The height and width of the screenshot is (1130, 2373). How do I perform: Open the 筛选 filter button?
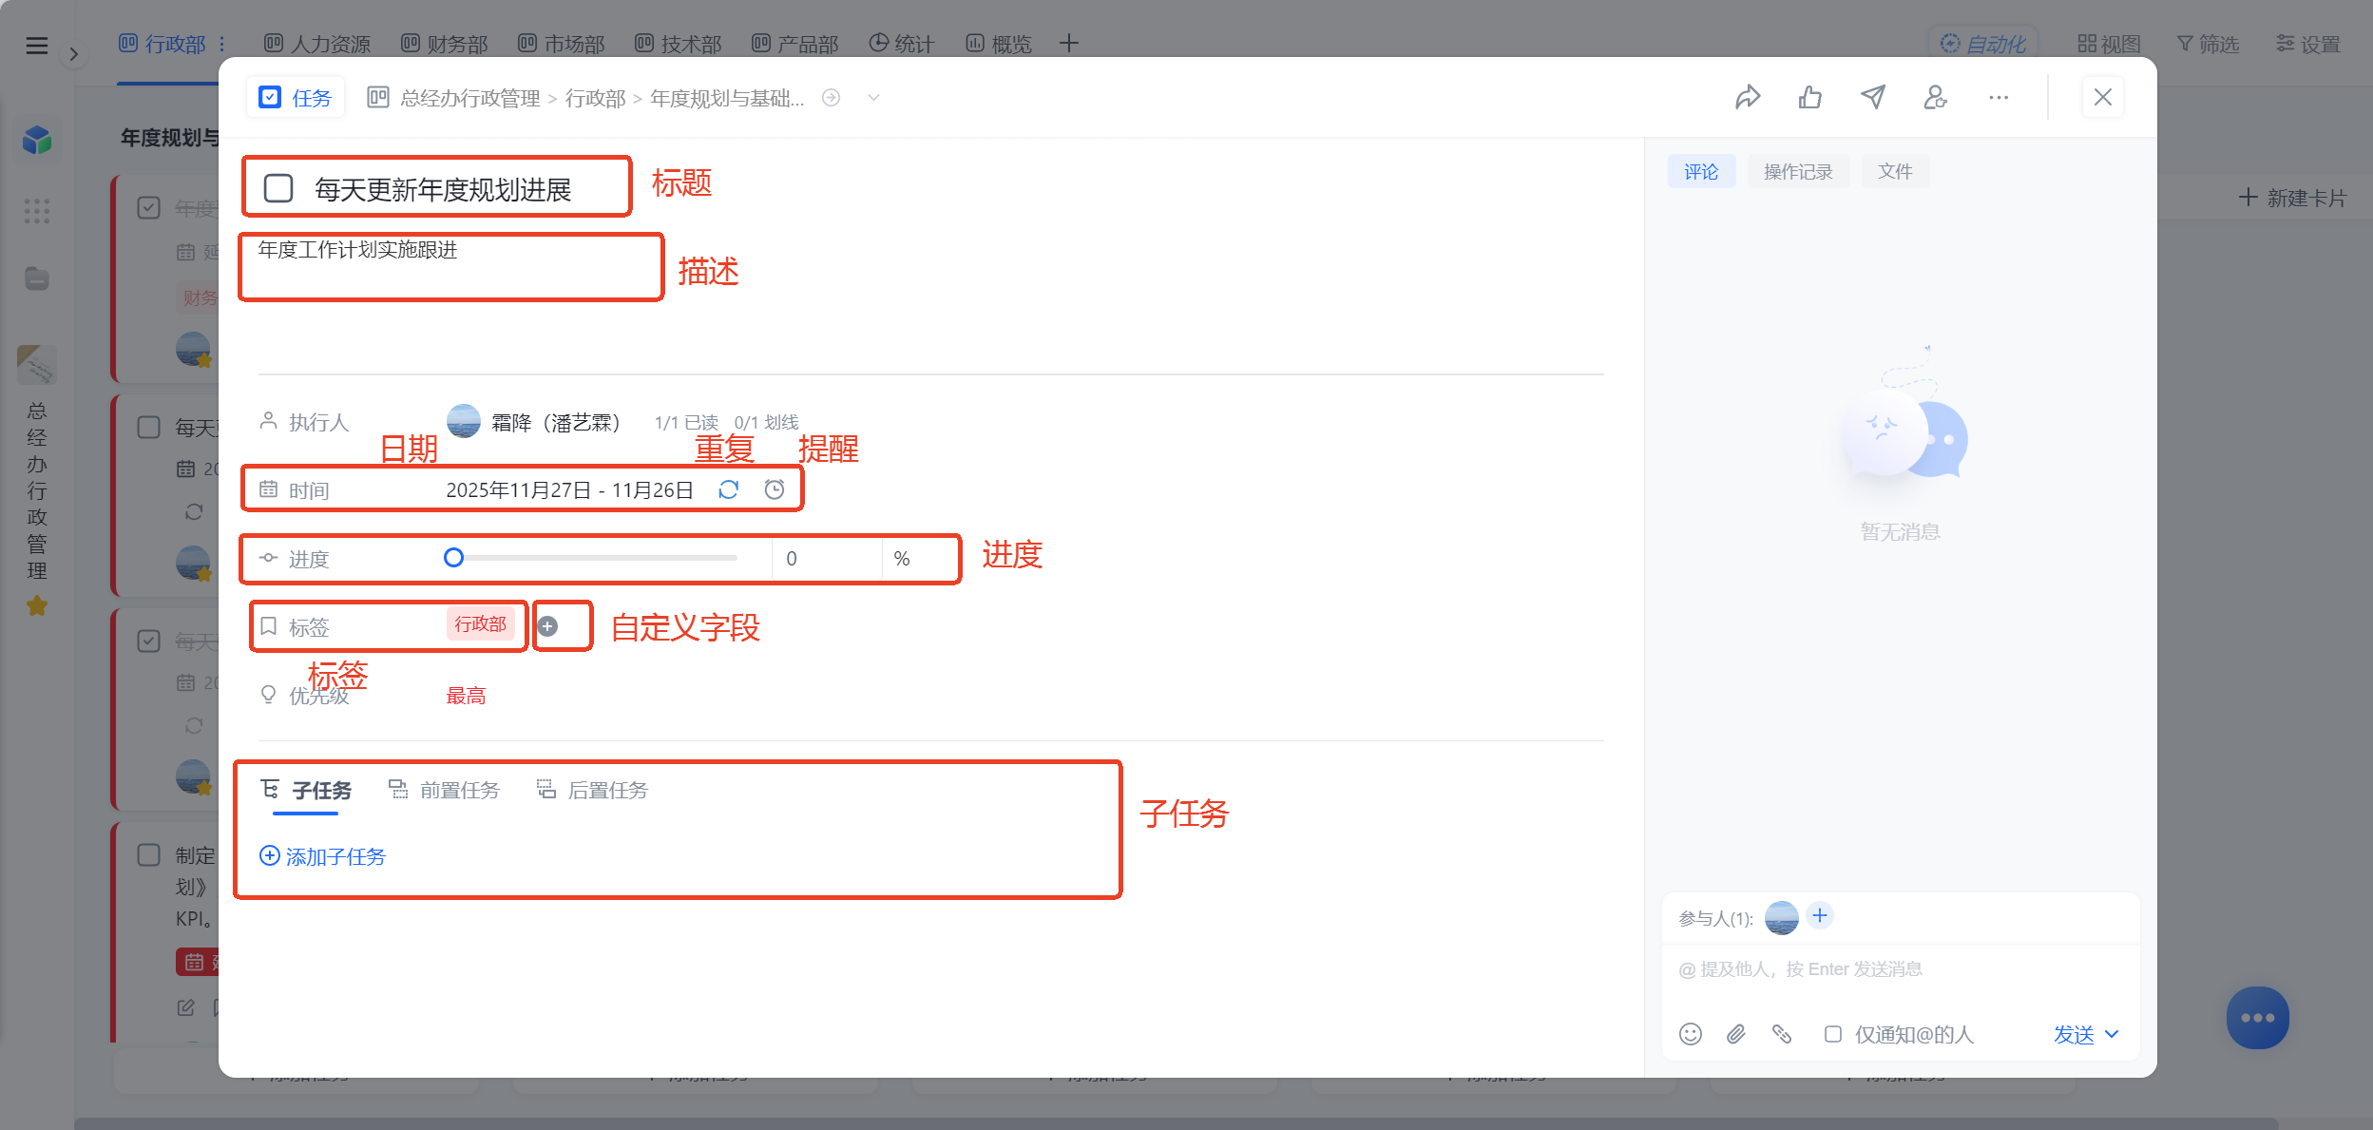click(2208, 44)
